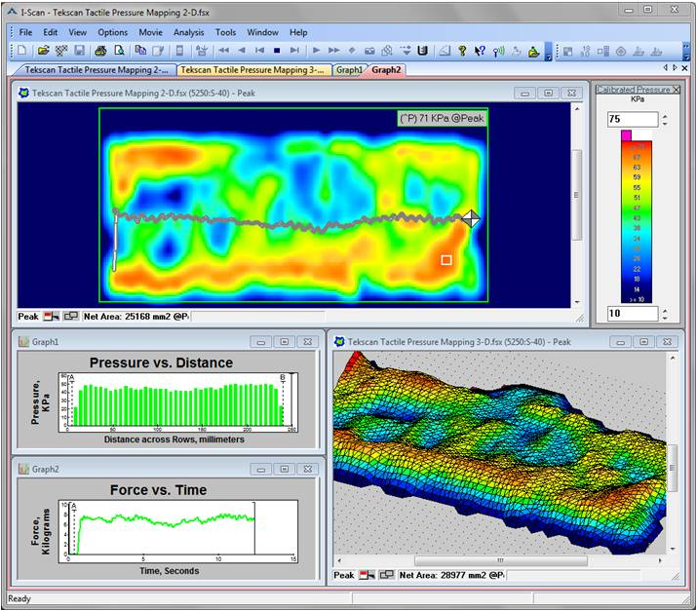The height and width of the screenshot is (611, 697).
Task: Click Net Area 28977 mm2 status text
Action: [x=451, y=575]
